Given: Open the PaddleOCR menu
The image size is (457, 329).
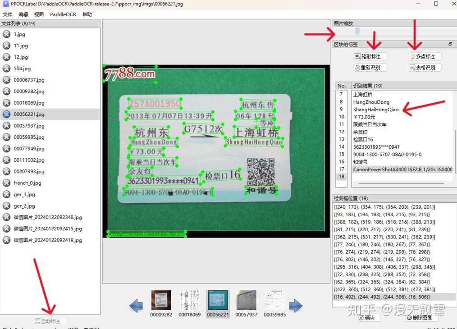Looking at the screenshot, I should [x=63, y=14].
